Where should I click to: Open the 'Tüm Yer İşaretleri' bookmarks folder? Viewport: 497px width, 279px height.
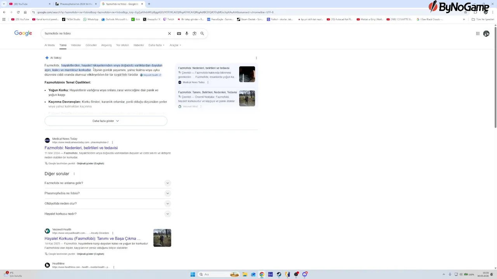(483, 19)
